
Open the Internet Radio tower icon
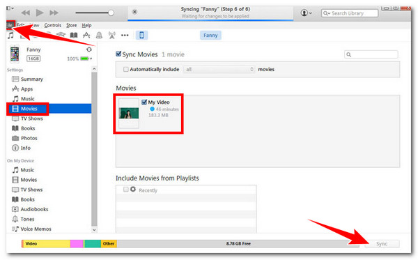[112, 35]
